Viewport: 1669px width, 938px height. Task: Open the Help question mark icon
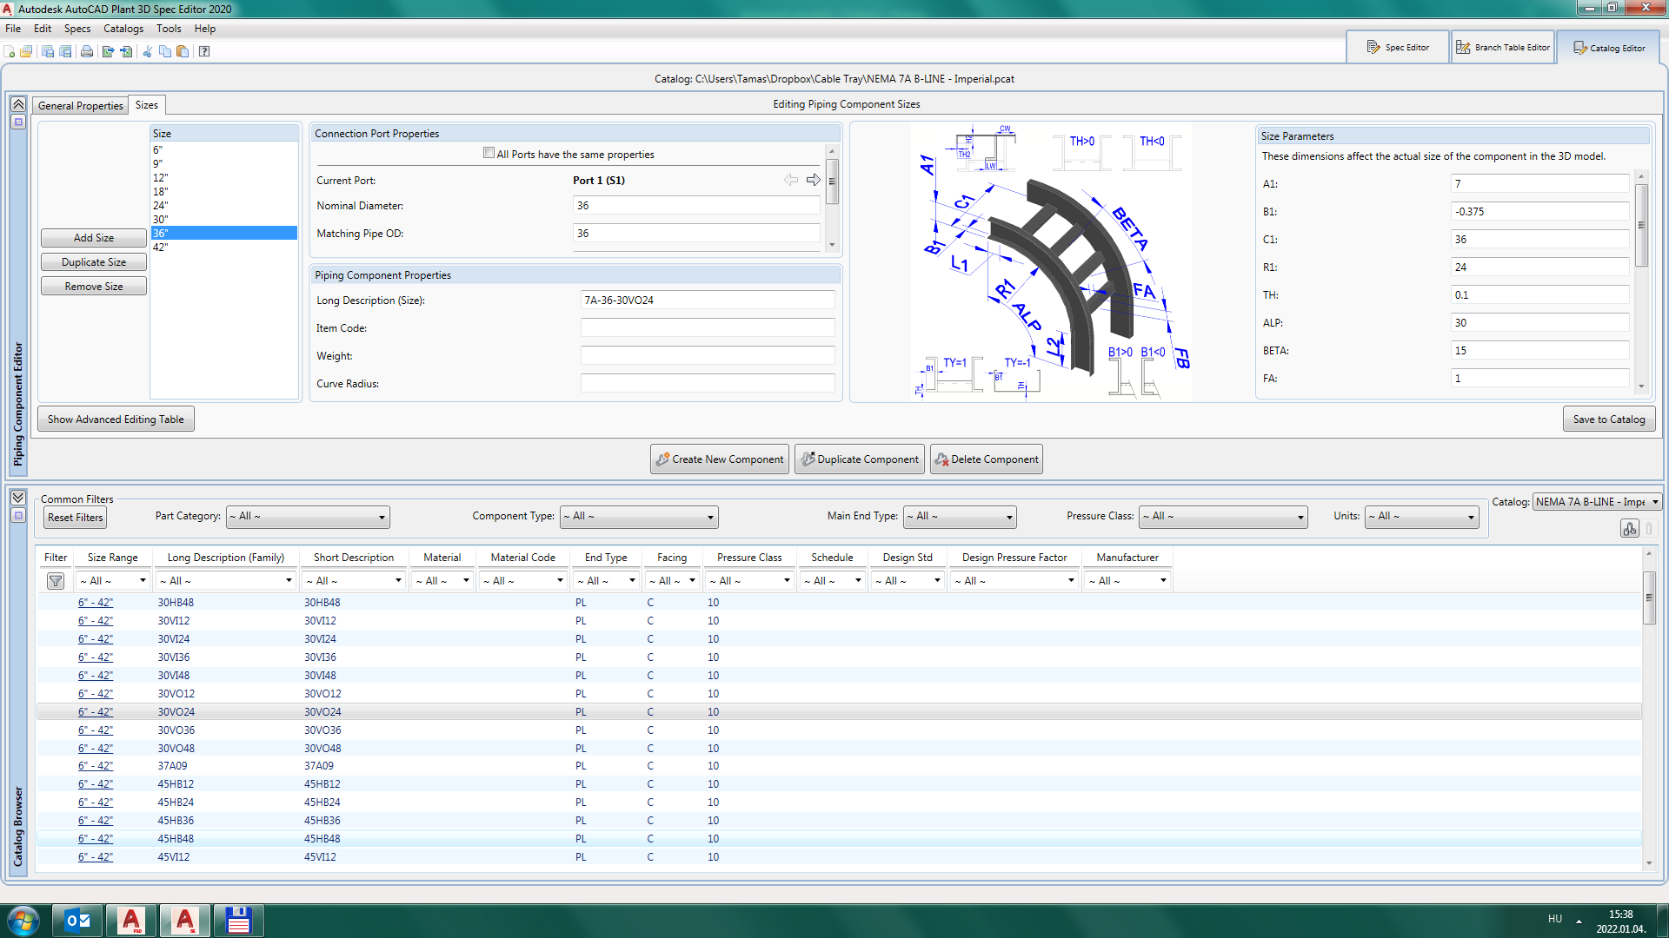[x=204, y=51]
